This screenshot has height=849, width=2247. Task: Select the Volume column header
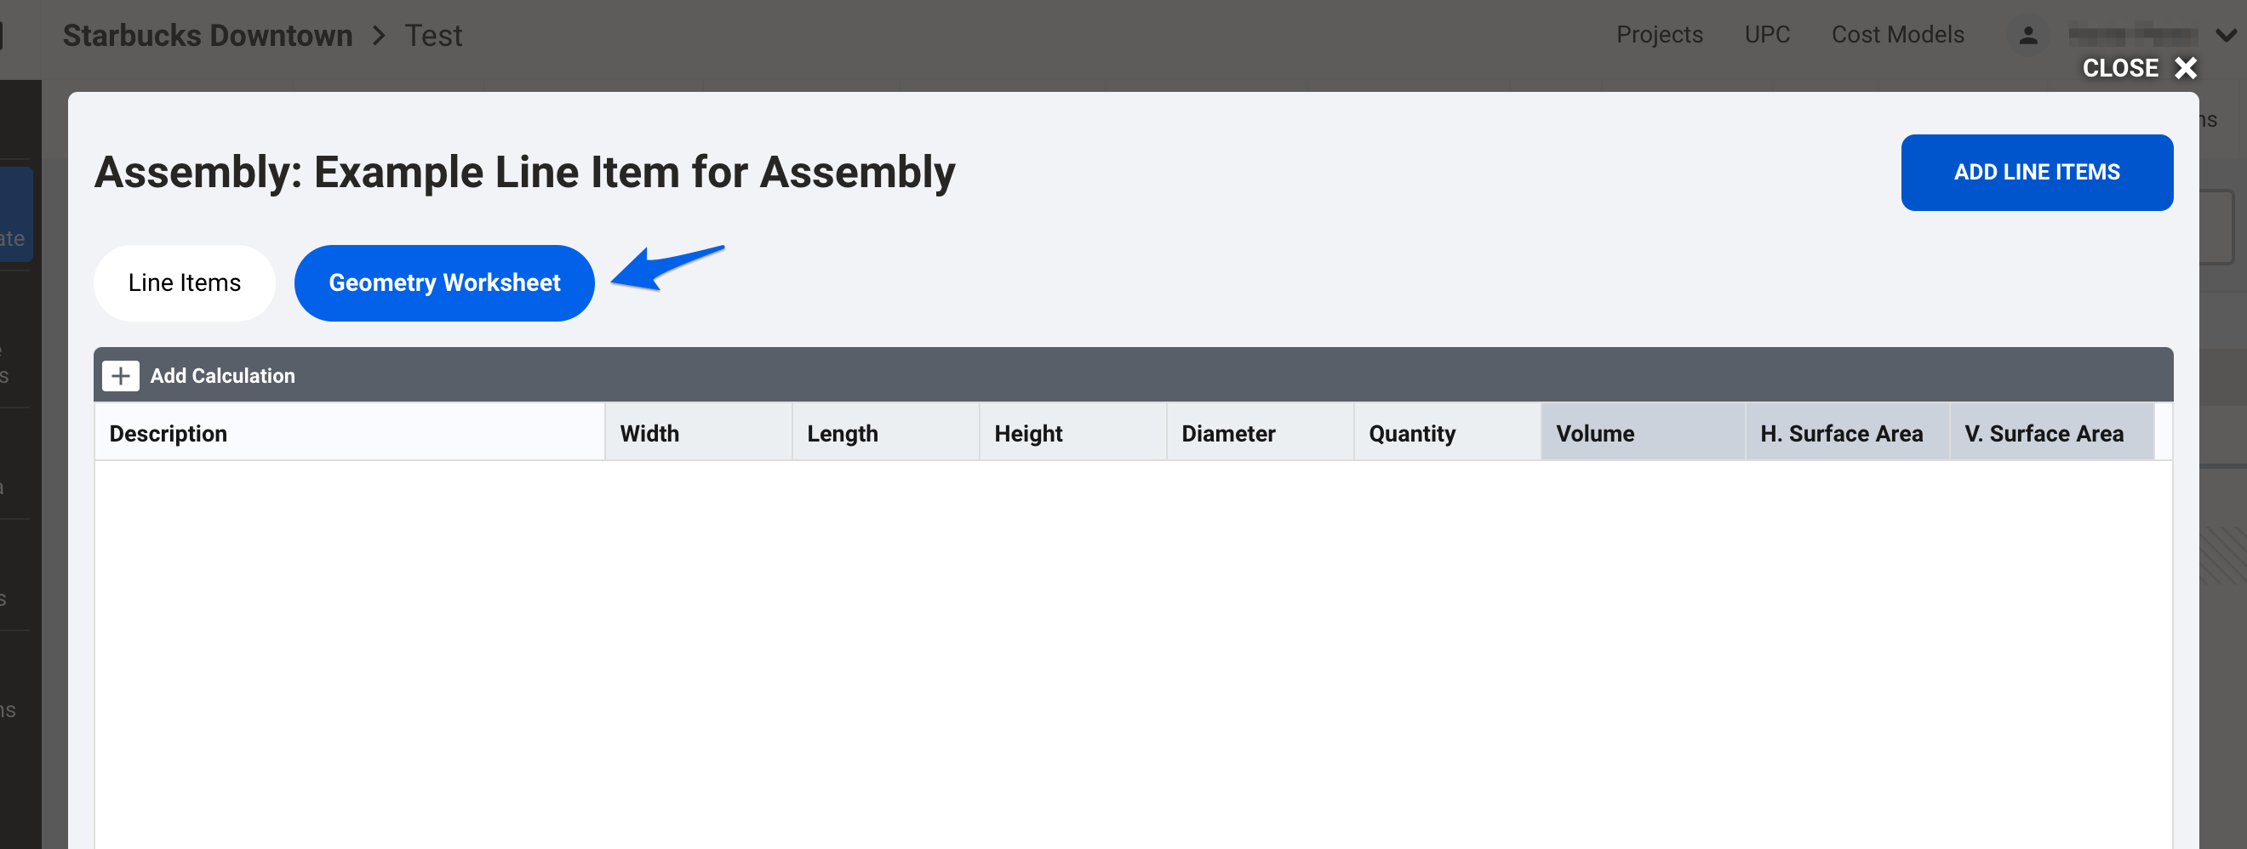click(x=1594, y=433)
